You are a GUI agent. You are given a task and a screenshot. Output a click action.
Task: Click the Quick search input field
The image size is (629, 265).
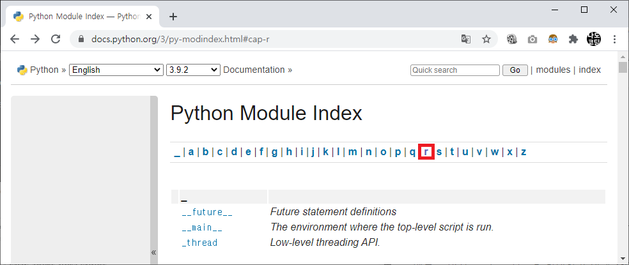pyautogui.click(x=455, y=70)
